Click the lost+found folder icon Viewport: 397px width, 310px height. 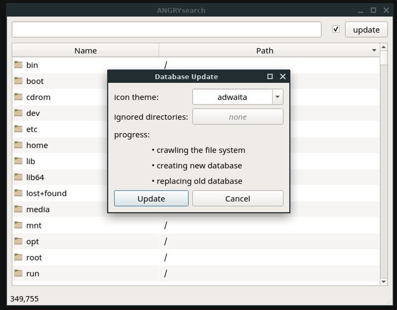point(18,193)
